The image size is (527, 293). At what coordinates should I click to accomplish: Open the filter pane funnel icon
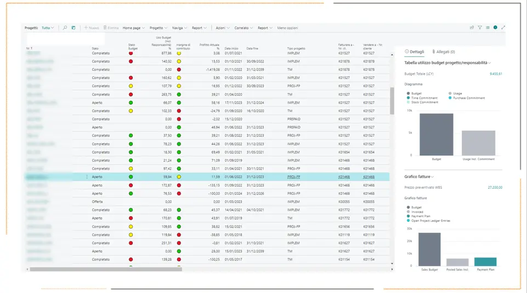[480, 27]
